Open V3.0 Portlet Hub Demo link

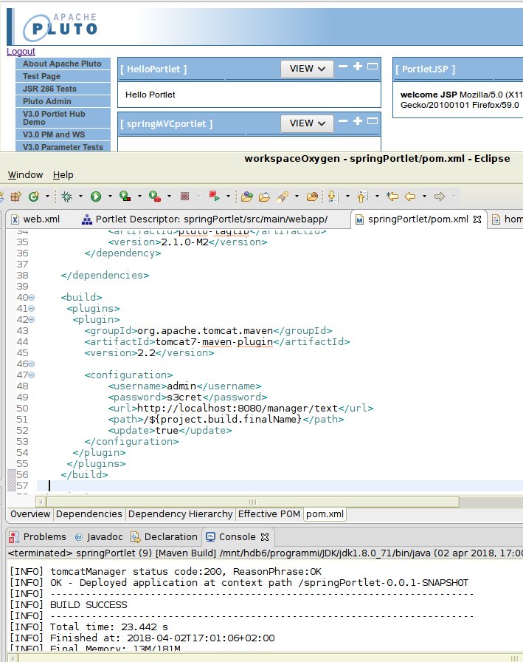click(63, 117)
